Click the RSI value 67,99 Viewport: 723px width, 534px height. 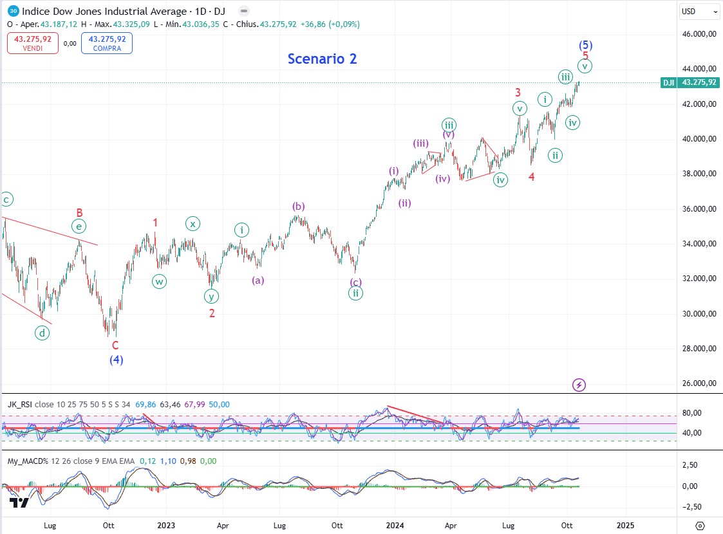[194, 405]
